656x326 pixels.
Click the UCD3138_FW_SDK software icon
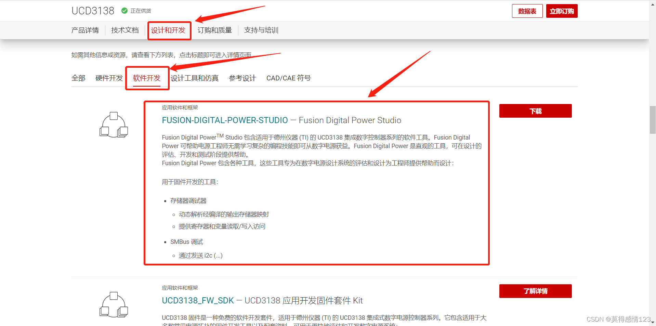(x=114, y=305)
